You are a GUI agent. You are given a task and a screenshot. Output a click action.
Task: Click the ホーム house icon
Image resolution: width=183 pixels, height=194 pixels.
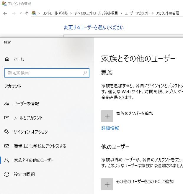(x=7, y=59)
